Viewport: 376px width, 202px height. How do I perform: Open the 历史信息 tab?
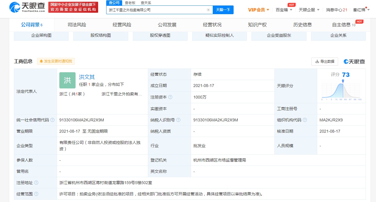[x=302, y=25]
